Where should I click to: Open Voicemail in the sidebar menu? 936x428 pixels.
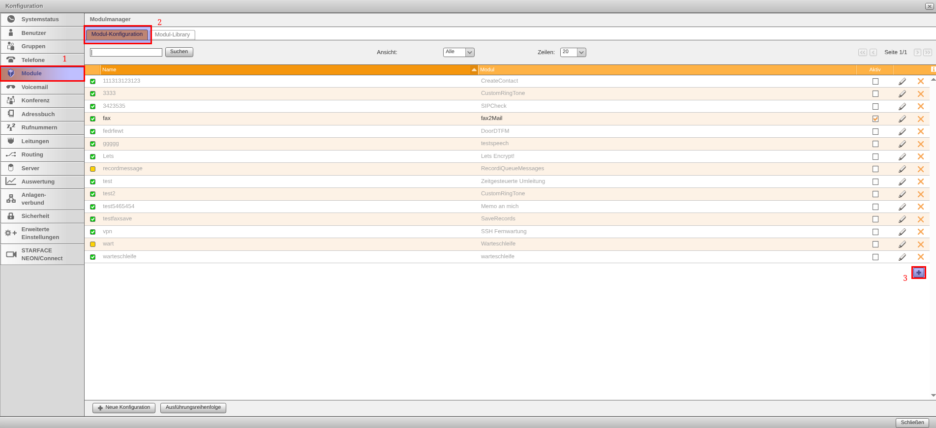(34, 87)
